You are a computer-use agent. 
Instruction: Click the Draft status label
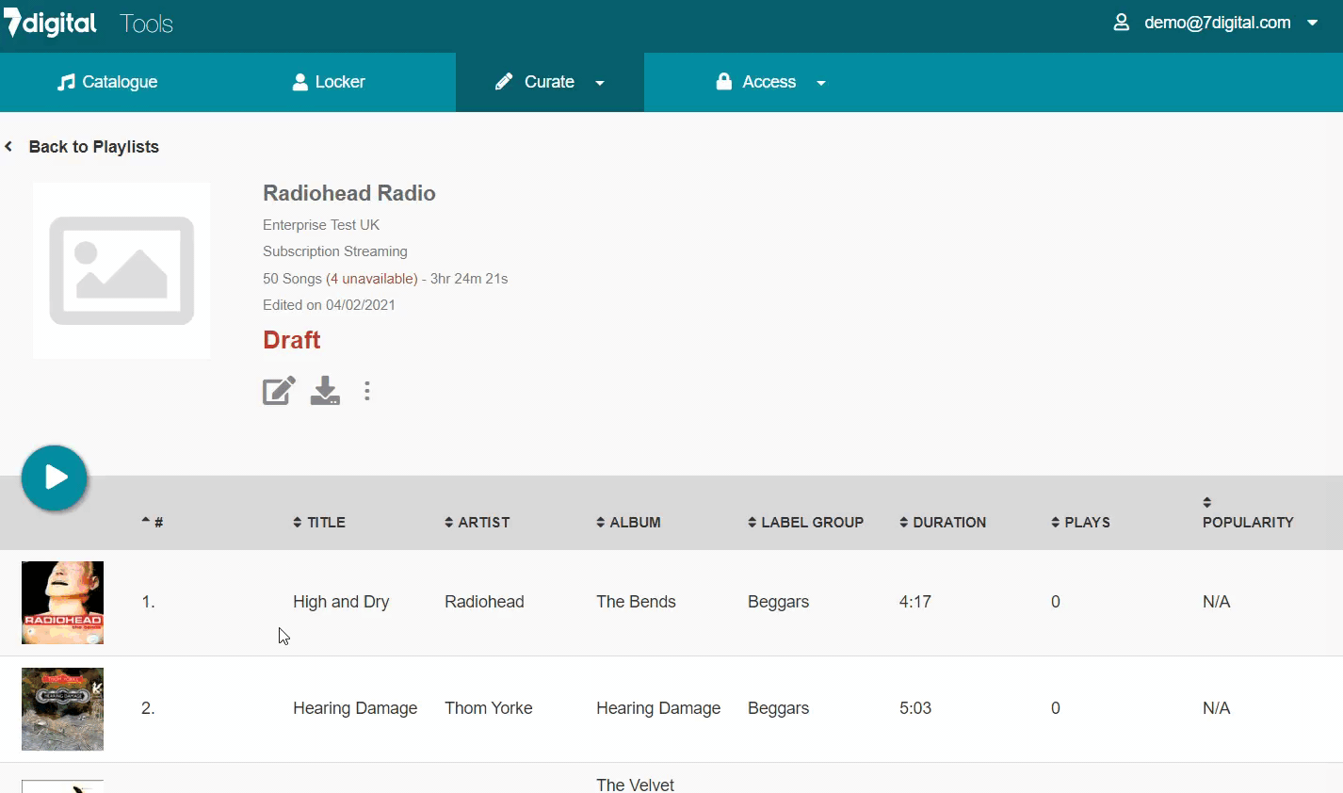tap(291, 340)
